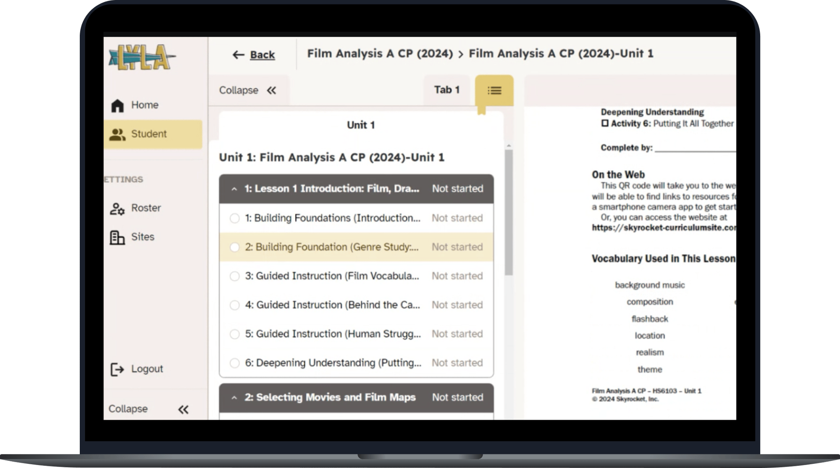The width and height of the screenshot is (840, 468).
Task: Collapse the Lesson 1 Introduction section
Action: (234, 189)
